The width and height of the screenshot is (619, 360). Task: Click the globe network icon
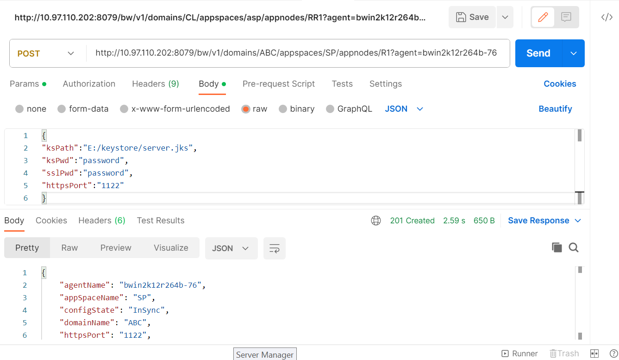click(376, 221)
